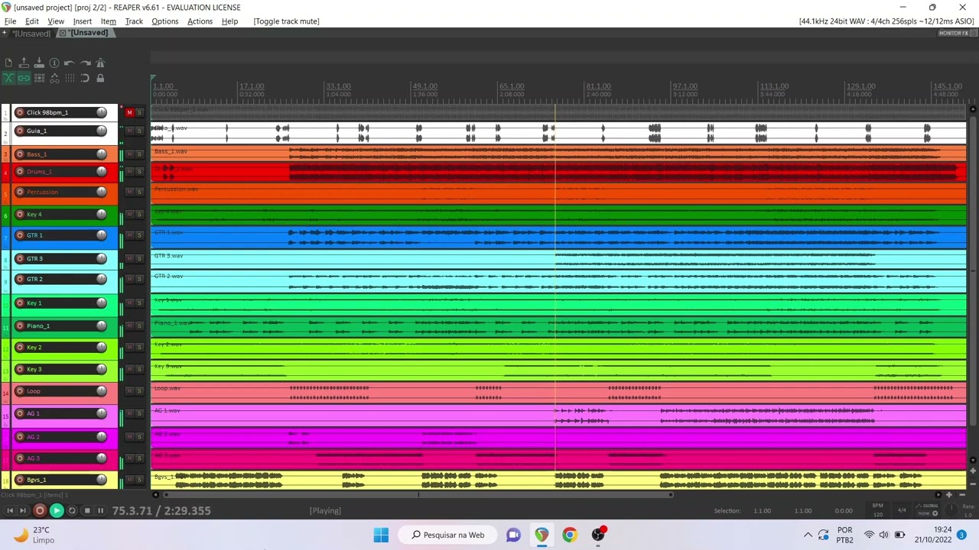
Task: Open the Item menu
Action: tap(109, 21)
